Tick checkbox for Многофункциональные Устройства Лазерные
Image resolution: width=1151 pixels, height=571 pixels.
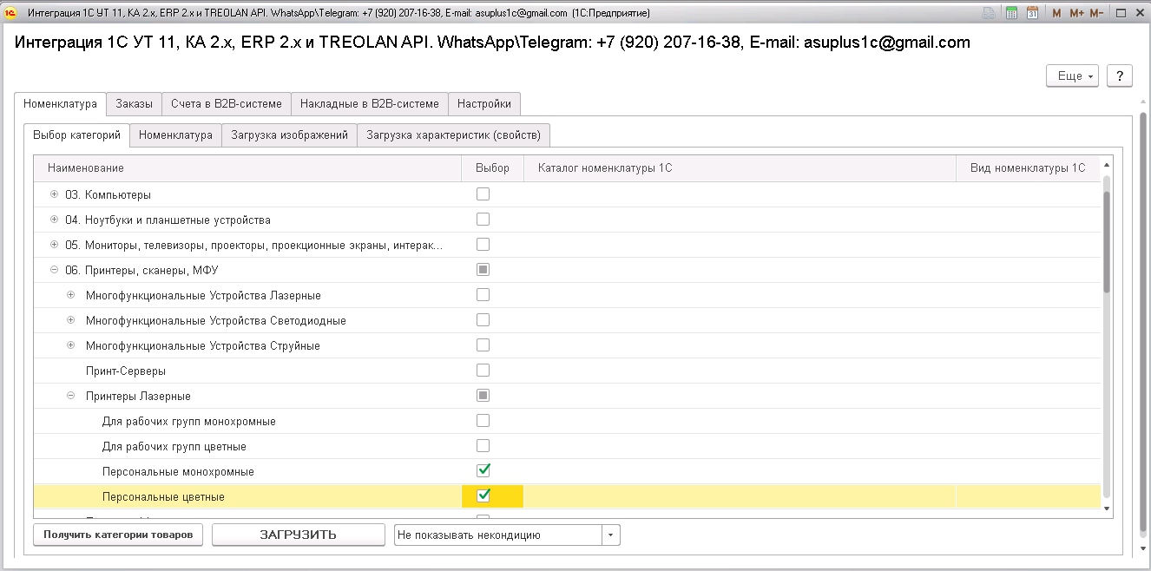coord(483,294)
